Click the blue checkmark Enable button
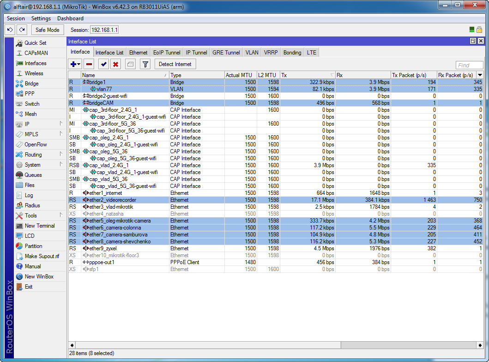The image size is (489, 362). point(104,64)
